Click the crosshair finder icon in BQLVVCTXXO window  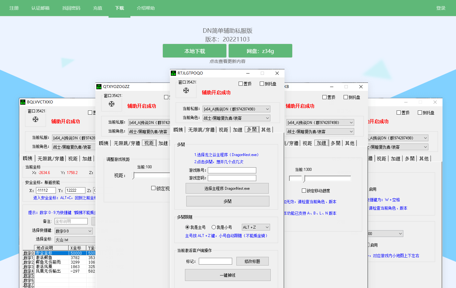pyautogui.click(x=35, y=119)
